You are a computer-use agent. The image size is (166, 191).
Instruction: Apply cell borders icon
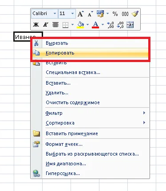65,25
